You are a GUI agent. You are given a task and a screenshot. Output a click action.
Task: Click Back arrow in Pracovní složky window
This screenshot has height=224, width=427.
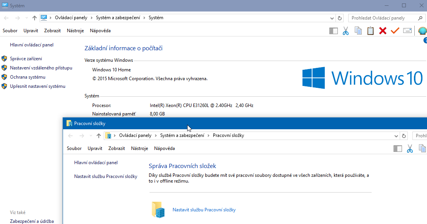(71, 136)
